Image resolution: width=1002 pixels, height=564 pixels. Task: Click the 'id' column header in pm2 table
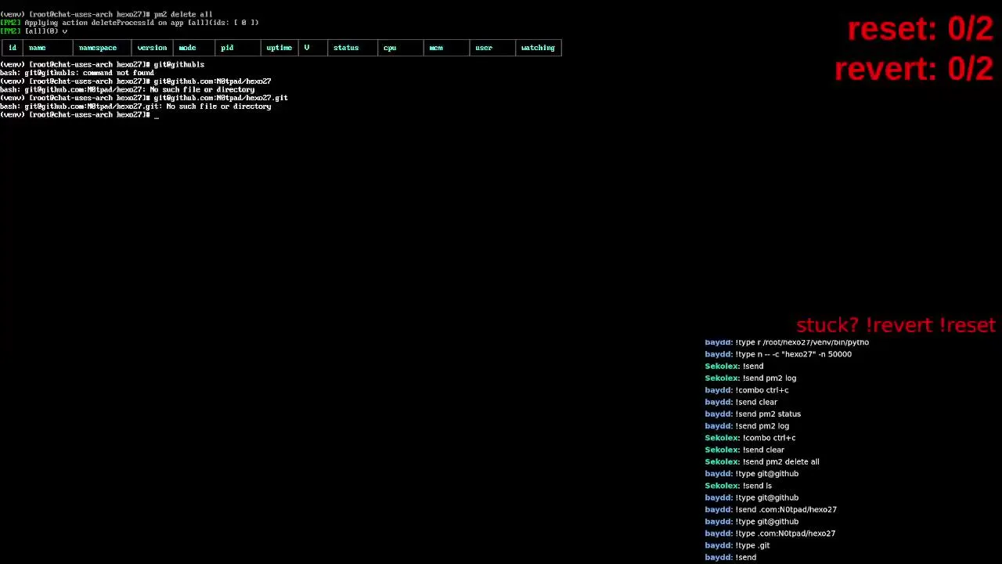pos(13,48)
